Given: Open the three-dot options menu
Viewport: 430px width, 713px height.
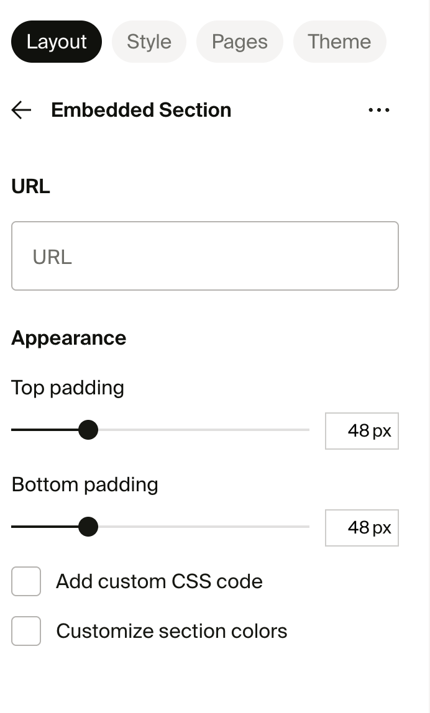Looking at the screenshot, I should 379,110.
